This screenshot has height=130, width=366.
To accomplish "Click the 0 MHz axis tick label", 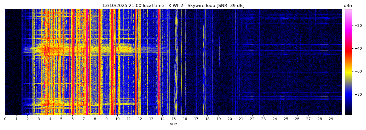I will [x=5, y=119].
